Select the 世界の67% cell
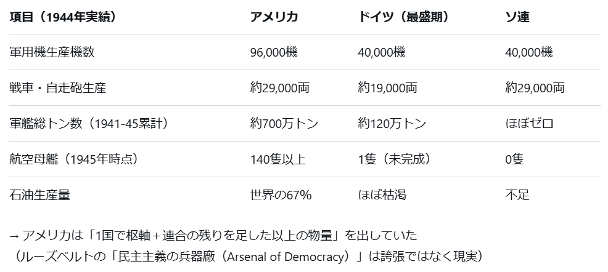Viewport: 608px width, 272px height. click(281, 195)
